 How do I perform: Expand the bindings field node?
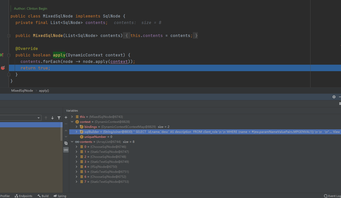point(77,127)
